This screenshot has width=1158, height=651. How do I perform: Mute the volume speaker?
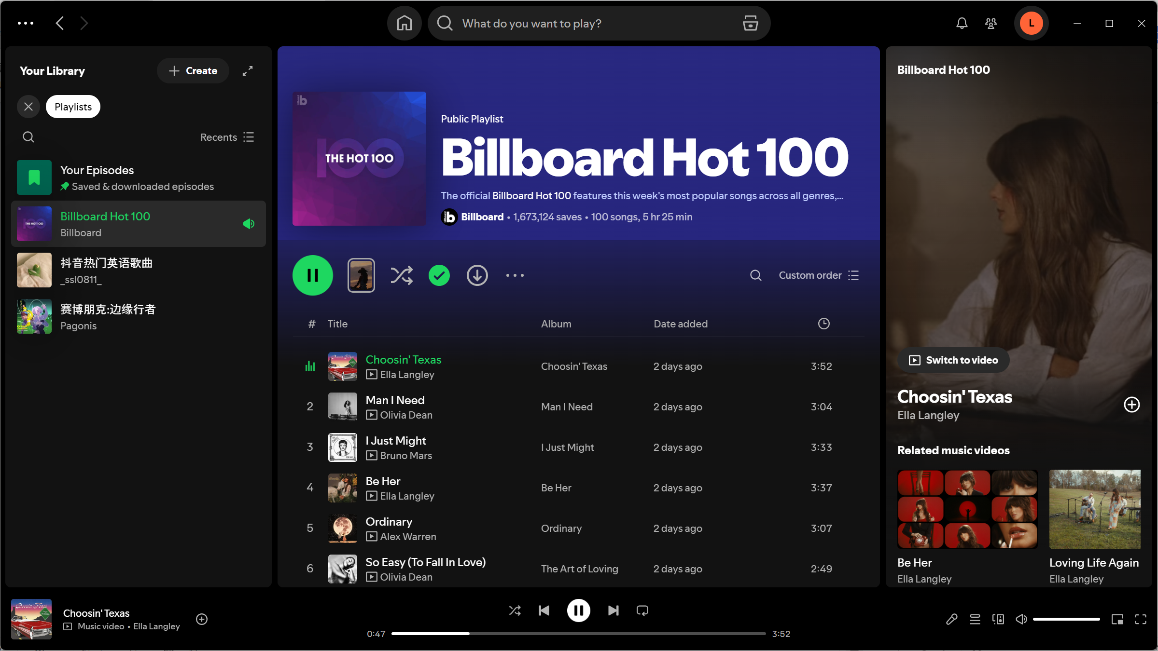[x=1021, y=619]
